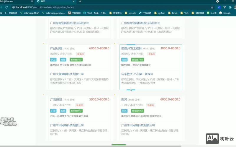This screenshot has height=147, width=236.
Task: Open the 财务 job title
Action: pos(124,99)
